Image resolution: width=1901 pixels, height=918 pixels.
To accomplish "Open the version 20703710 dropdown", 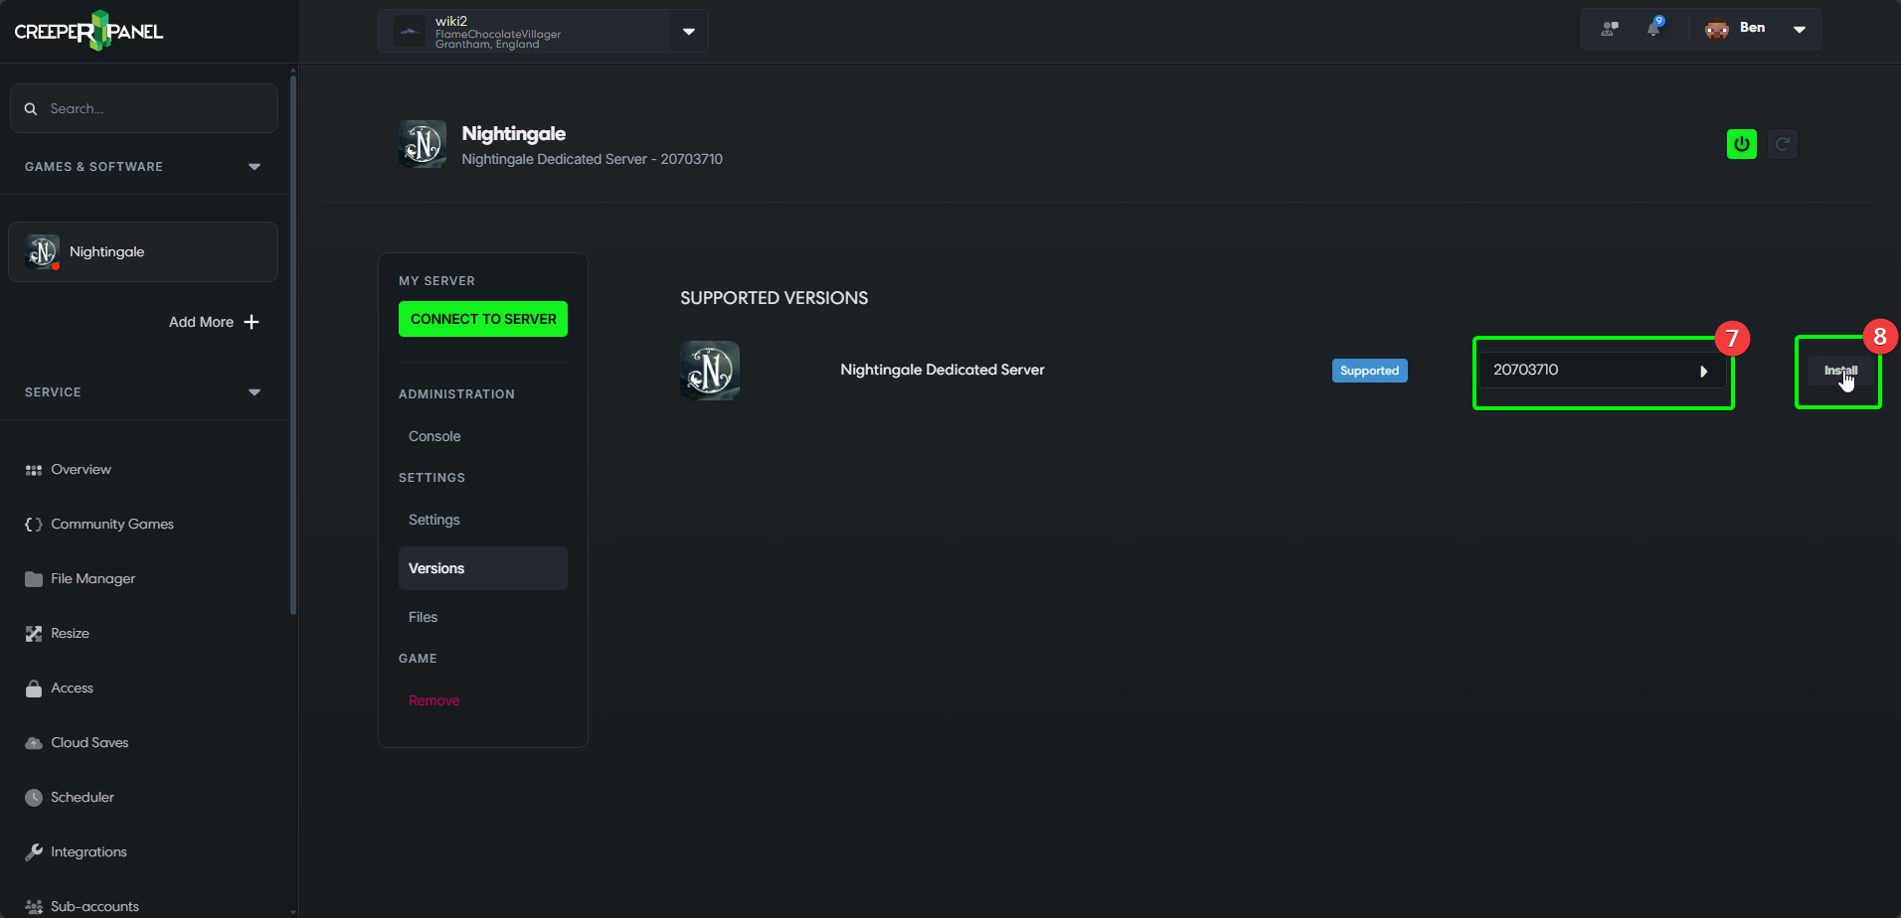I will click(1601, 371).
